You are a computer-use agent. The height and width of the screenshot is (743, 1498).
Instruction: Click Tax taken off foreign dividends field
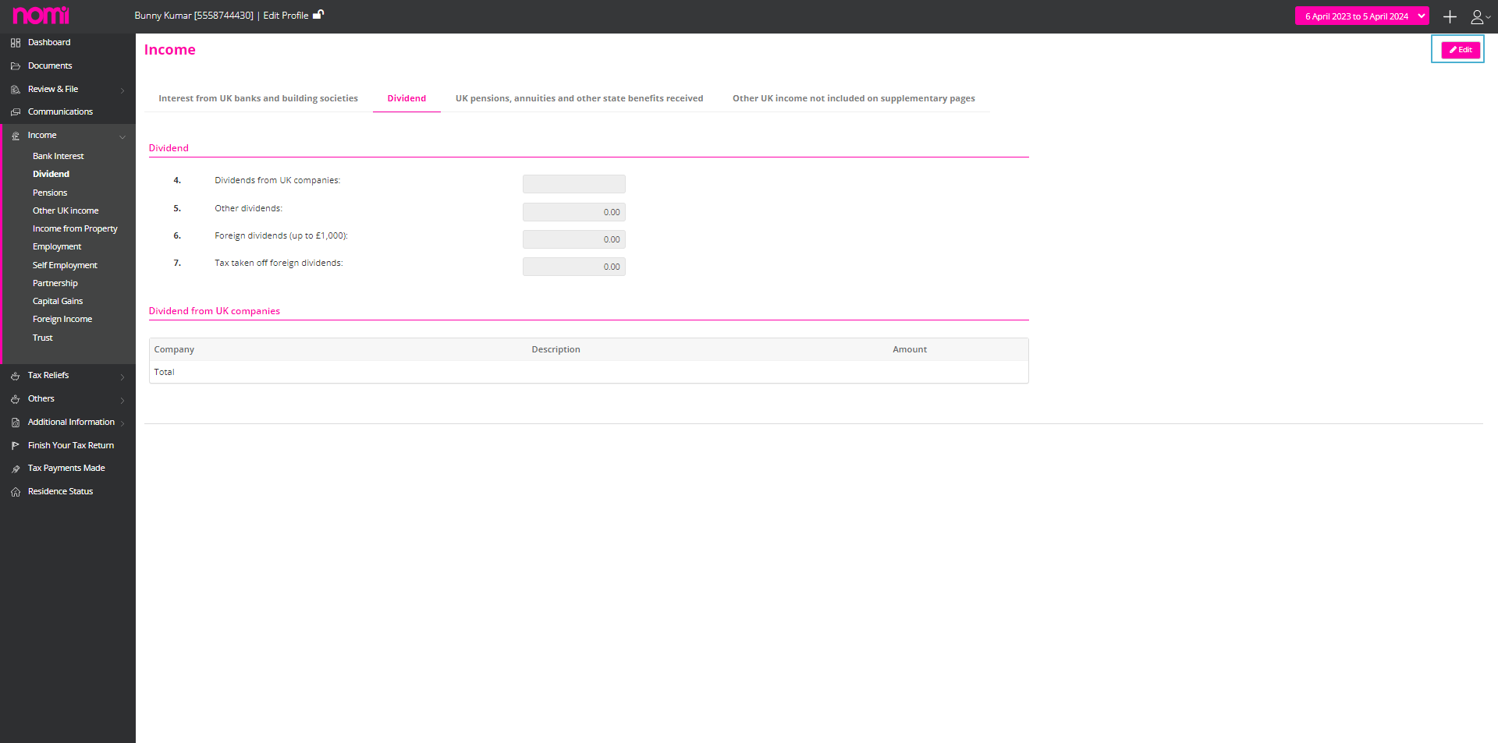click(x=573, y=267)
